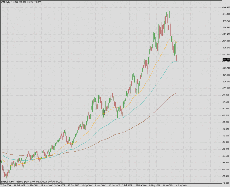
Task: Click the 125.240 price axis label
Action: coord(227,48)
